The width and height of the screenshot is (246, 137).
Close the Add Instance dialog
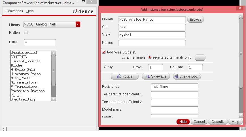pyautogui.click(x=240, y=8)
